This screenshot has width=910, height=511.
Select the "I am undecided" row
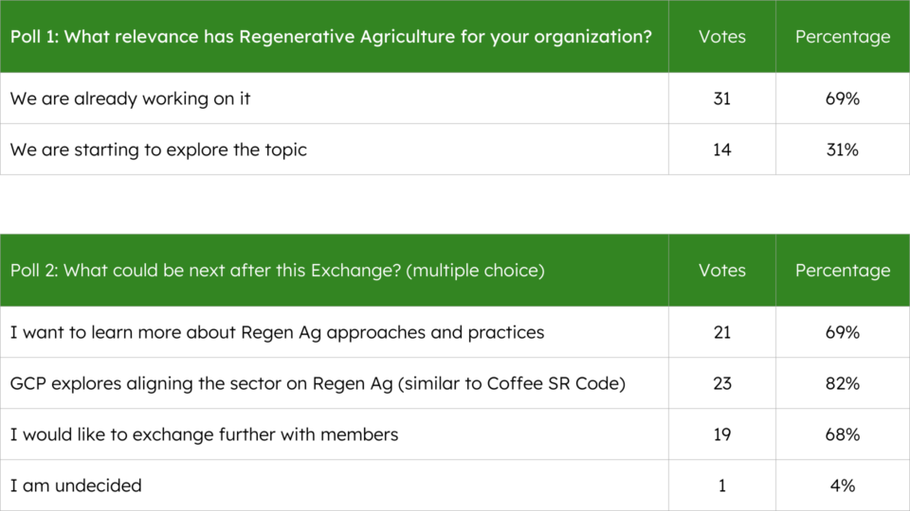(x=77, y=485)
